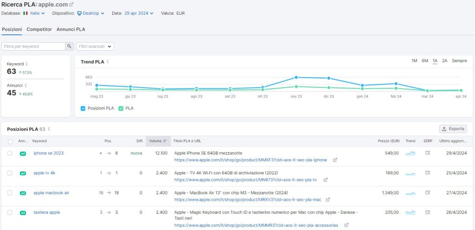Screen dimensions: 475x230
Task: Open trend sparkline for tastiera apple
Action: (411, 212)
